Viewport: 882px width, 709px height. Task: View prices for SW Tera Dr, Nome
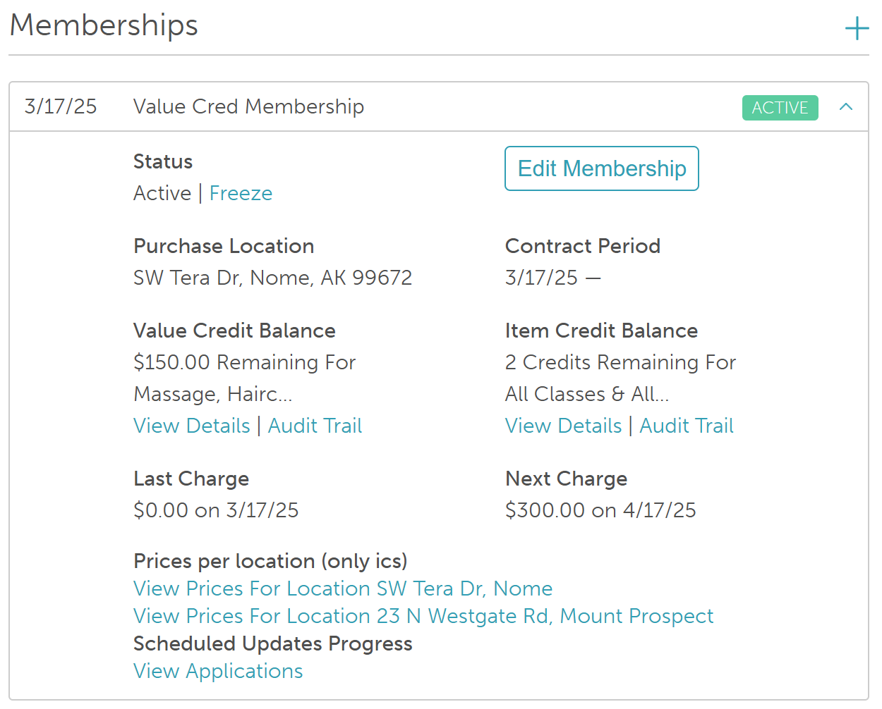click(x=343, y=588)
